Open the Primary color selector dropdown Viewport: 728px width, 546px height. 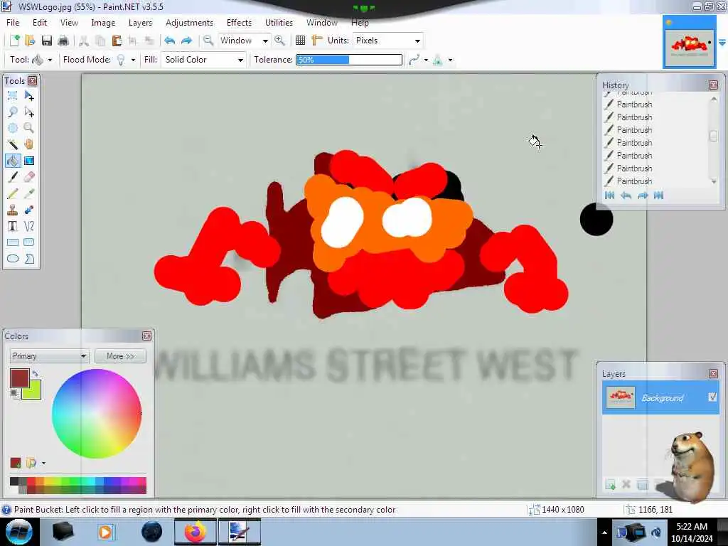tap(49, 356)
